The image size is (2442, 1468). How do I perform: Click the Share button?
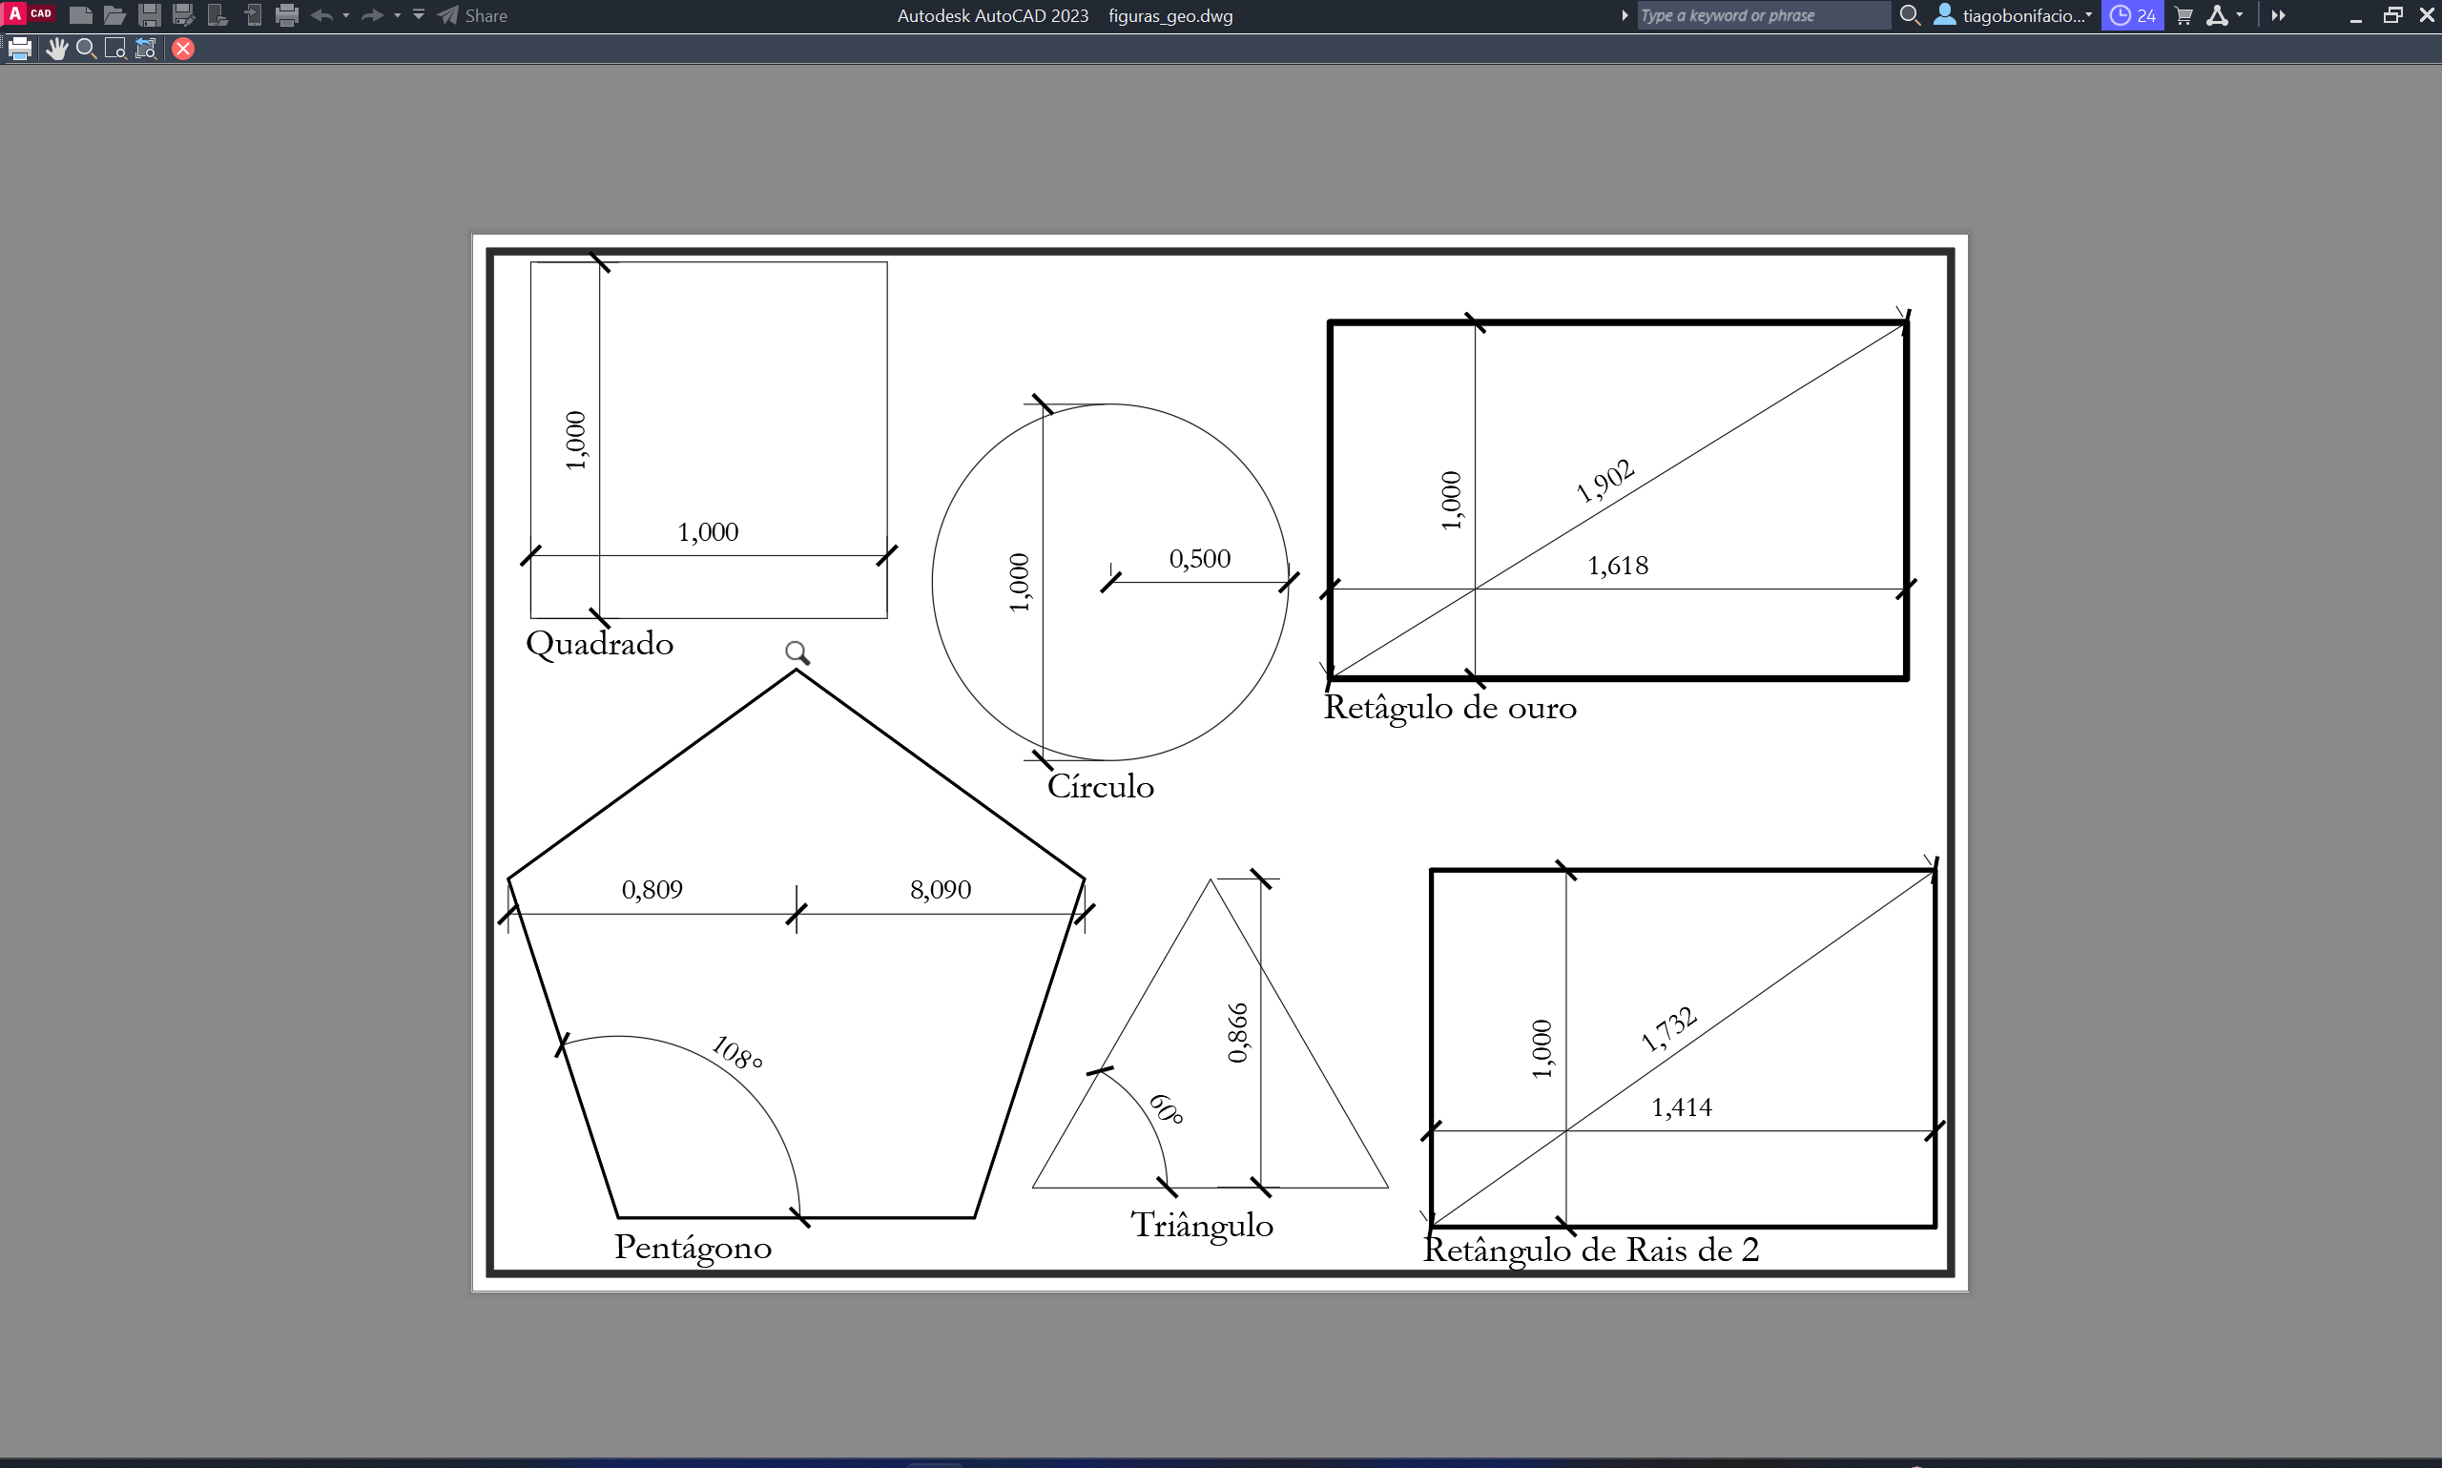point(473,15)
